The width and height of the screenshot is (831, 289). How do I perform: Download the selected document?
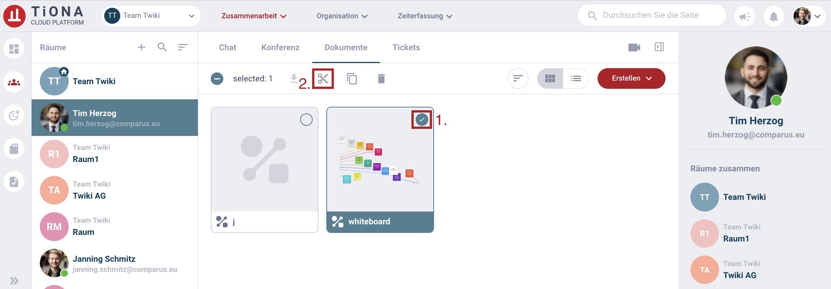pos(294,79)
